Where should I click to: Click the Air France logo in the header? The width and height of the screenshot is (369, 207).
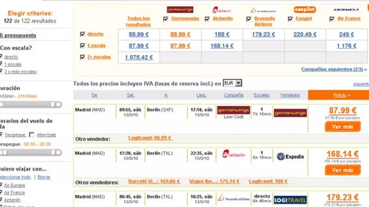pos(346,10)
